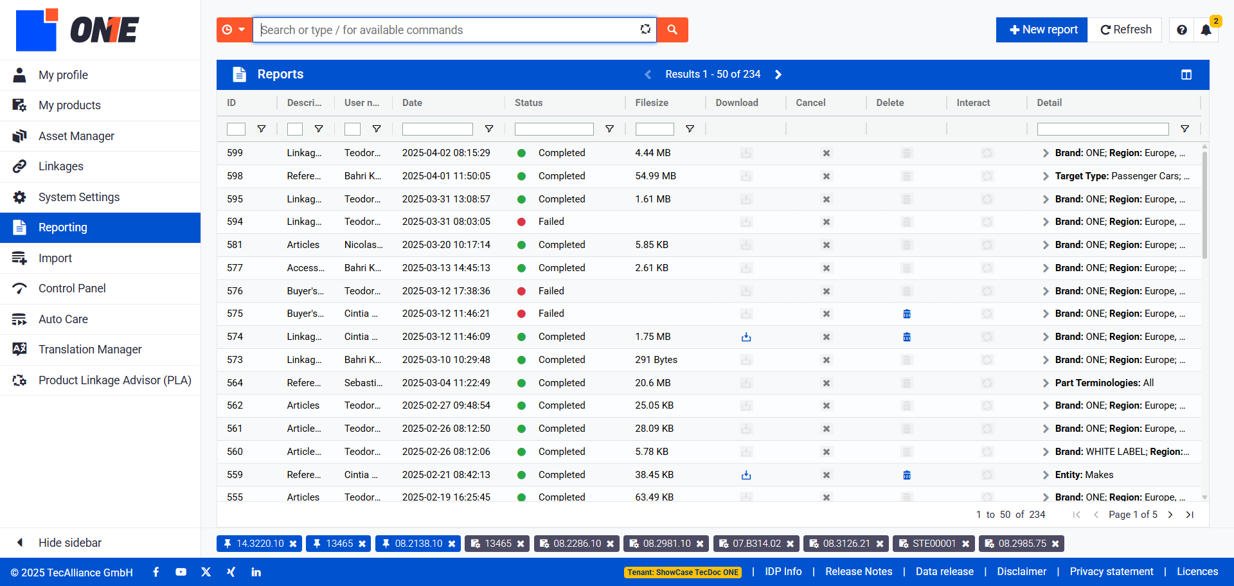
Task: Open Release Notes link in footer
Action: coord(859,572)
